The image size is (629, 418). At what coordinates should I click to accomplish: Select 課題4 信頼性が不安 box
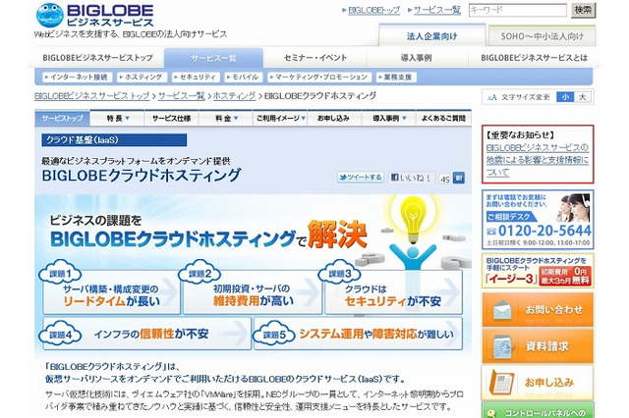coord(145,334)
